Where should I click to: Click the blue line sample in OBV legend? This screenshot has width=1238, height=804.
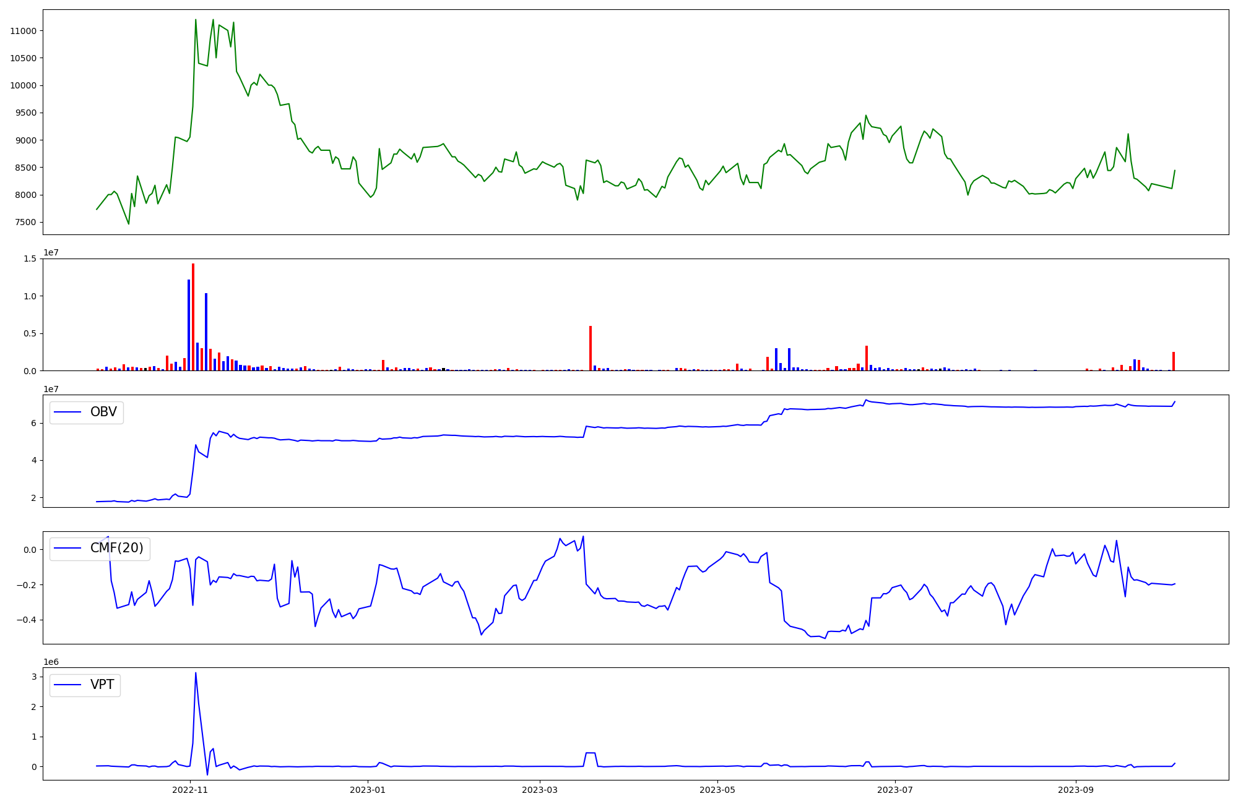click(x=68, y=412)
